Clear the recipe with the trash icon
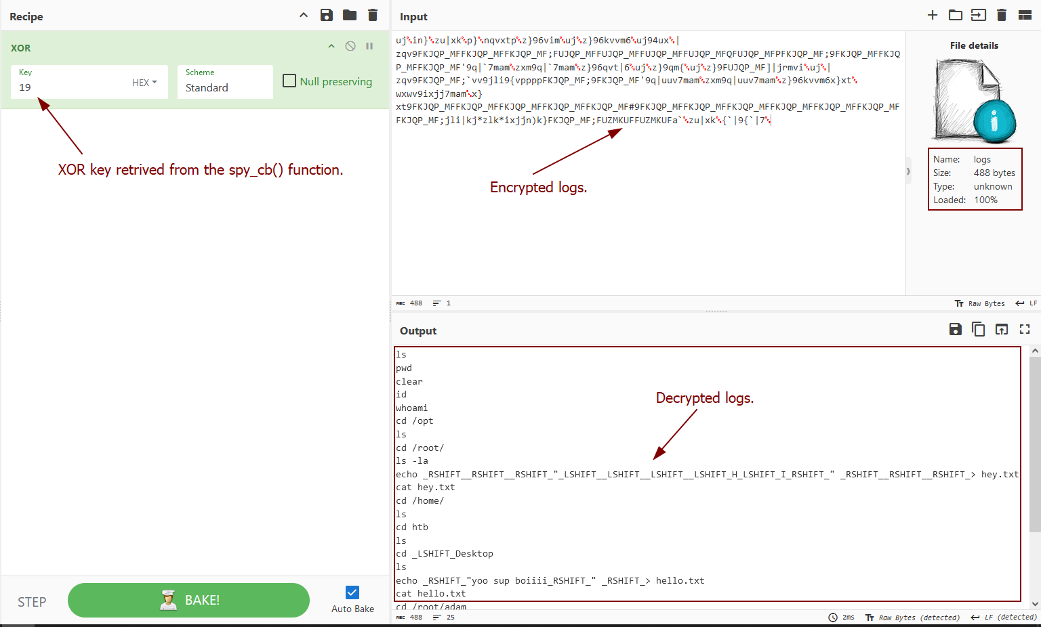 pos(373,15)
